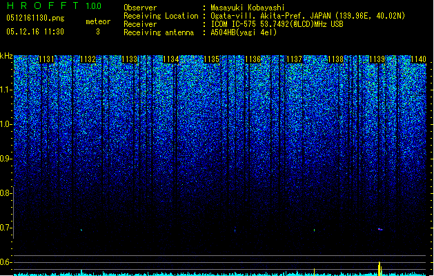Viewport: 434px width, 276px height.
Task: Click the red meteor echo near 1139
Action: (x=380, y=229)
